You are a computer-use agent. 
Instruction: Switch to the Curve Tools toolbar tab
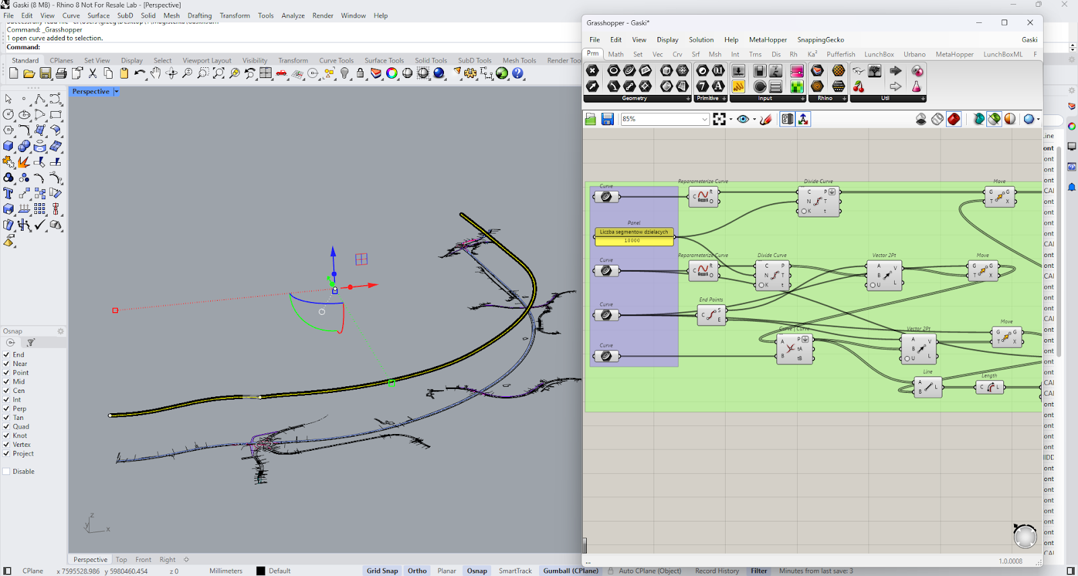pyautogui.click(x=336, y=61)
